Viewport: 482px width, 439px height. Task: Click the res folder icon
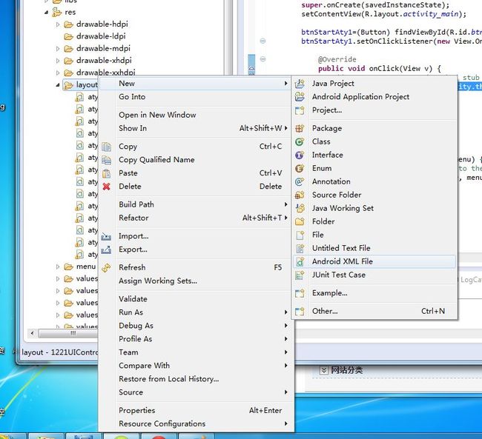click(x=56, y=13)
